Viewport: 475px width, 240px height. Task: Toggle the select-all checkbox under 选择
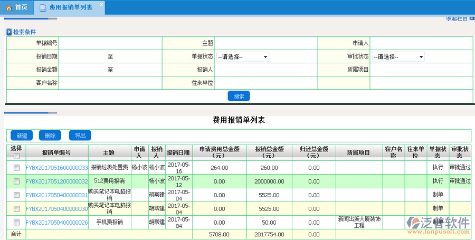click(x=16, y=156)
